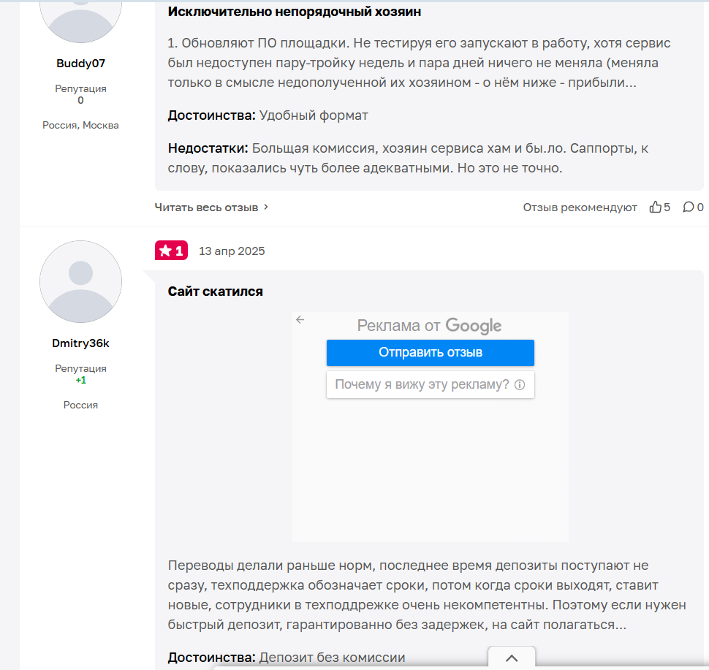Click Dmitry36k's green +1 reputation value
This screenshot has height=670, width=709.
pos(80,381)
